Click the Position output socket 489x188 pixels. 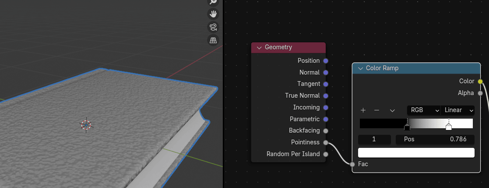click(325, 61)
